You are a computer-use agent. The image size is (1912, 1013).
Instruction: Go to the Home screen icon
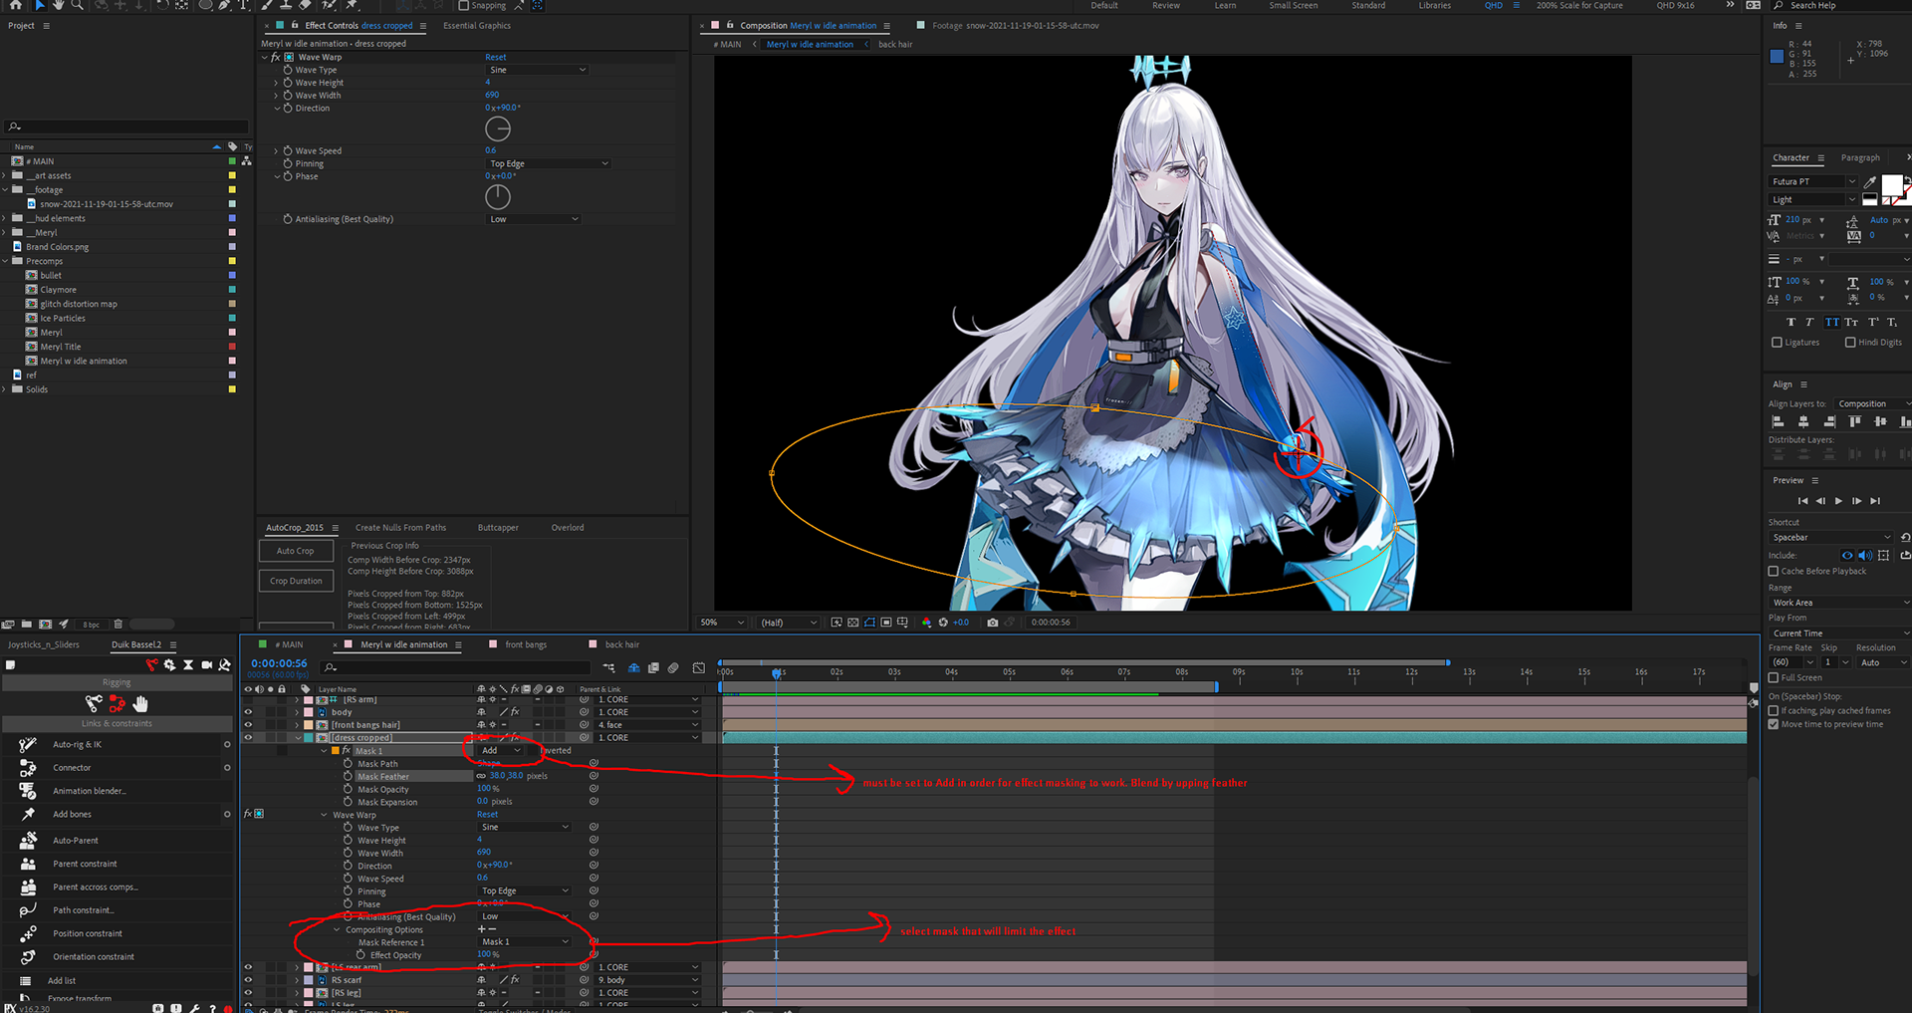tap(16, 5)
